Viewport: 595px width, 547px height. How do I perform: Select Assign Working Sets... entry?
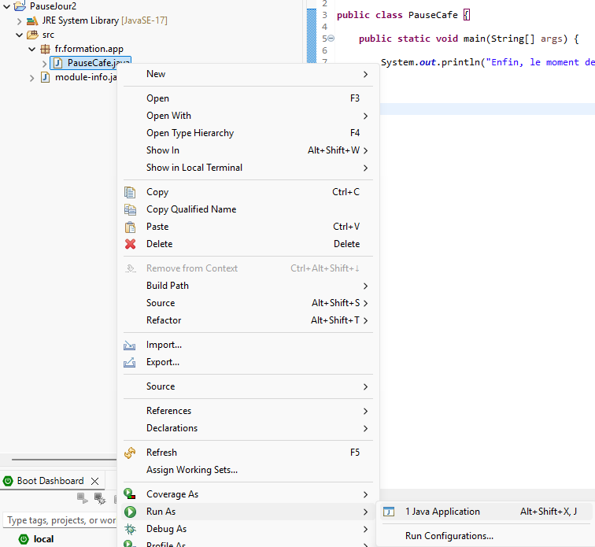click(x=191, y=470)
